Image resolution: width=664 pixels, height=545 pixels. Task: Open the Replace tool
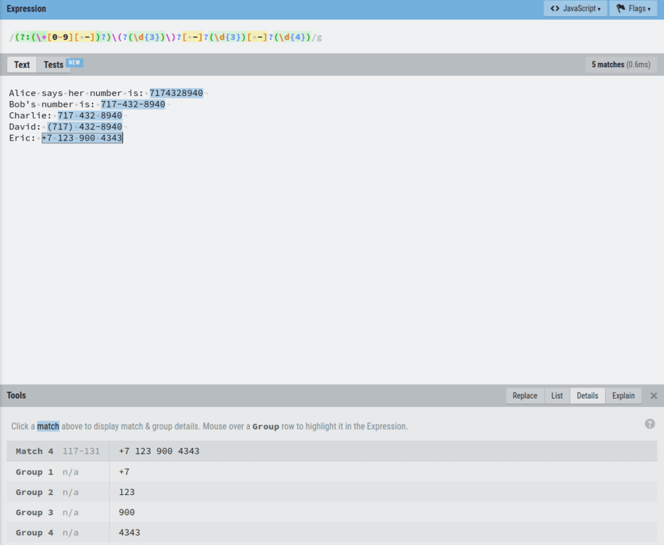(x=525, y=396)
